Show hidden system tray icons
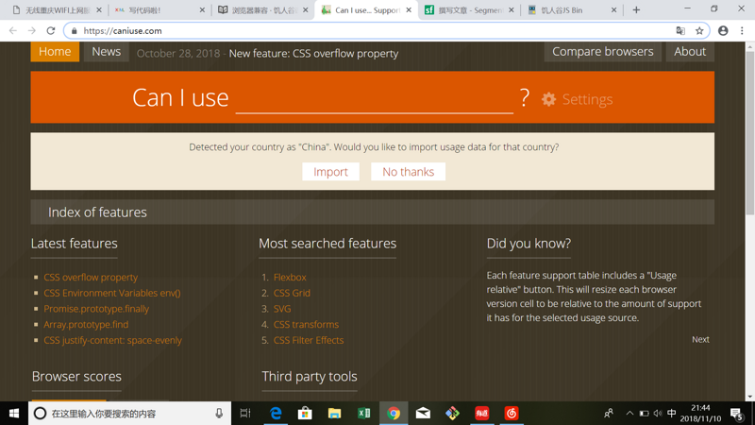This screenshot has width=755, height=425. pos(629,414)
